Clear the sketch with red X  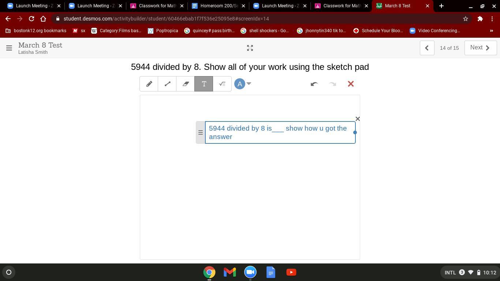[x=351, y=84]
